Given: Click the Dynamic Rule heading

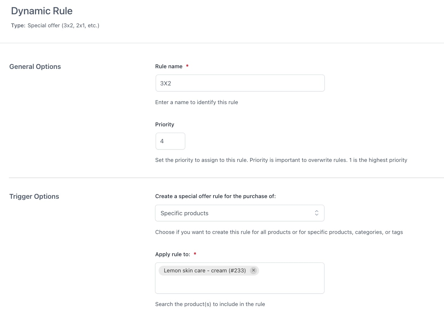Looking at the screenshot, I should [42, 11].
